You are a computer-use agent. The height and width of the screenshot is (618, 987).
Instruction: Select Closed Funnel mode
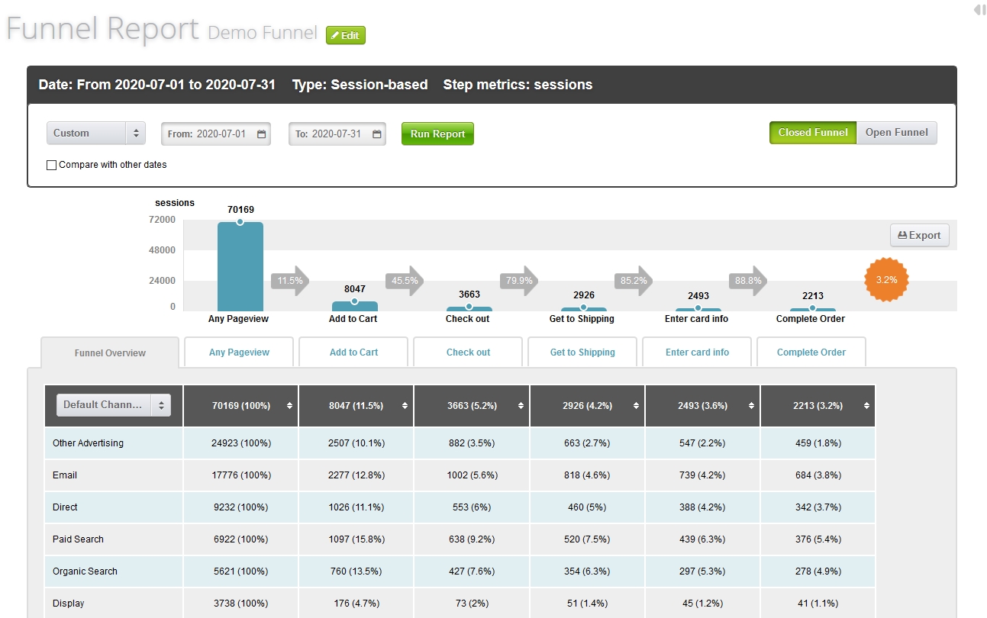(x=813, y=133)
